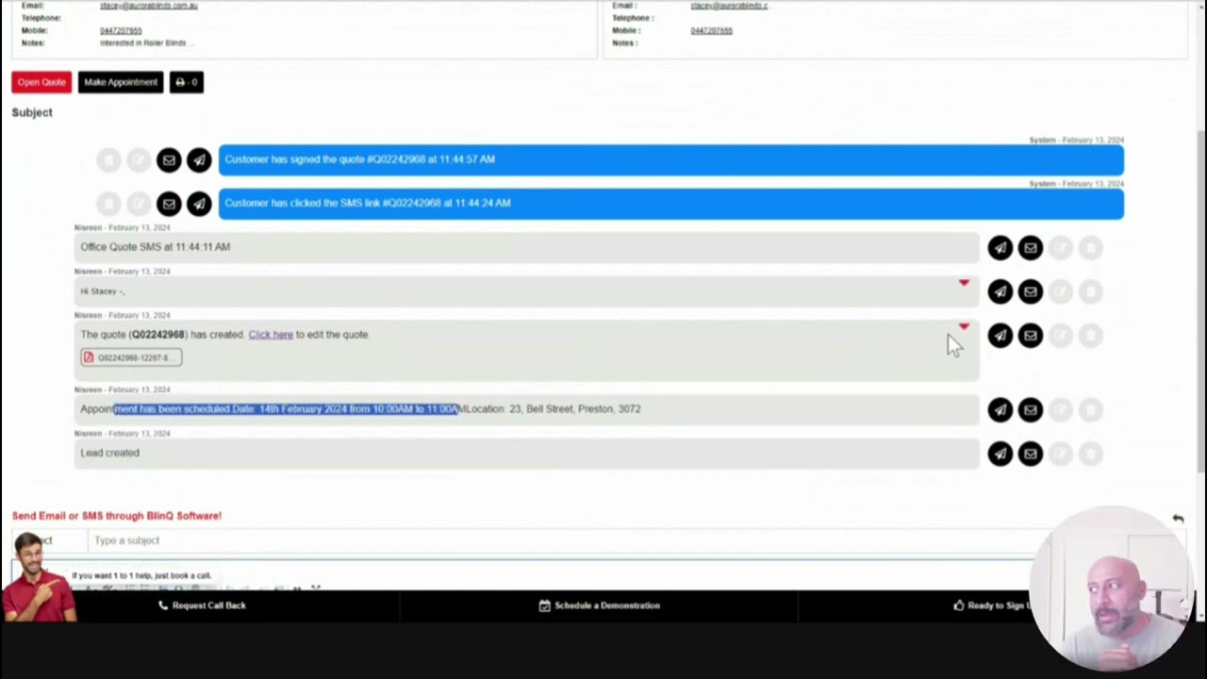This screenshot has width=1207, height=679.
Task: Click Ready to Sign Up in bottom bar
Action: [993, 605]
